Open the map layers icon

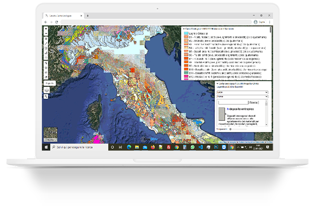pyautogui.click(x=46, y=89)
